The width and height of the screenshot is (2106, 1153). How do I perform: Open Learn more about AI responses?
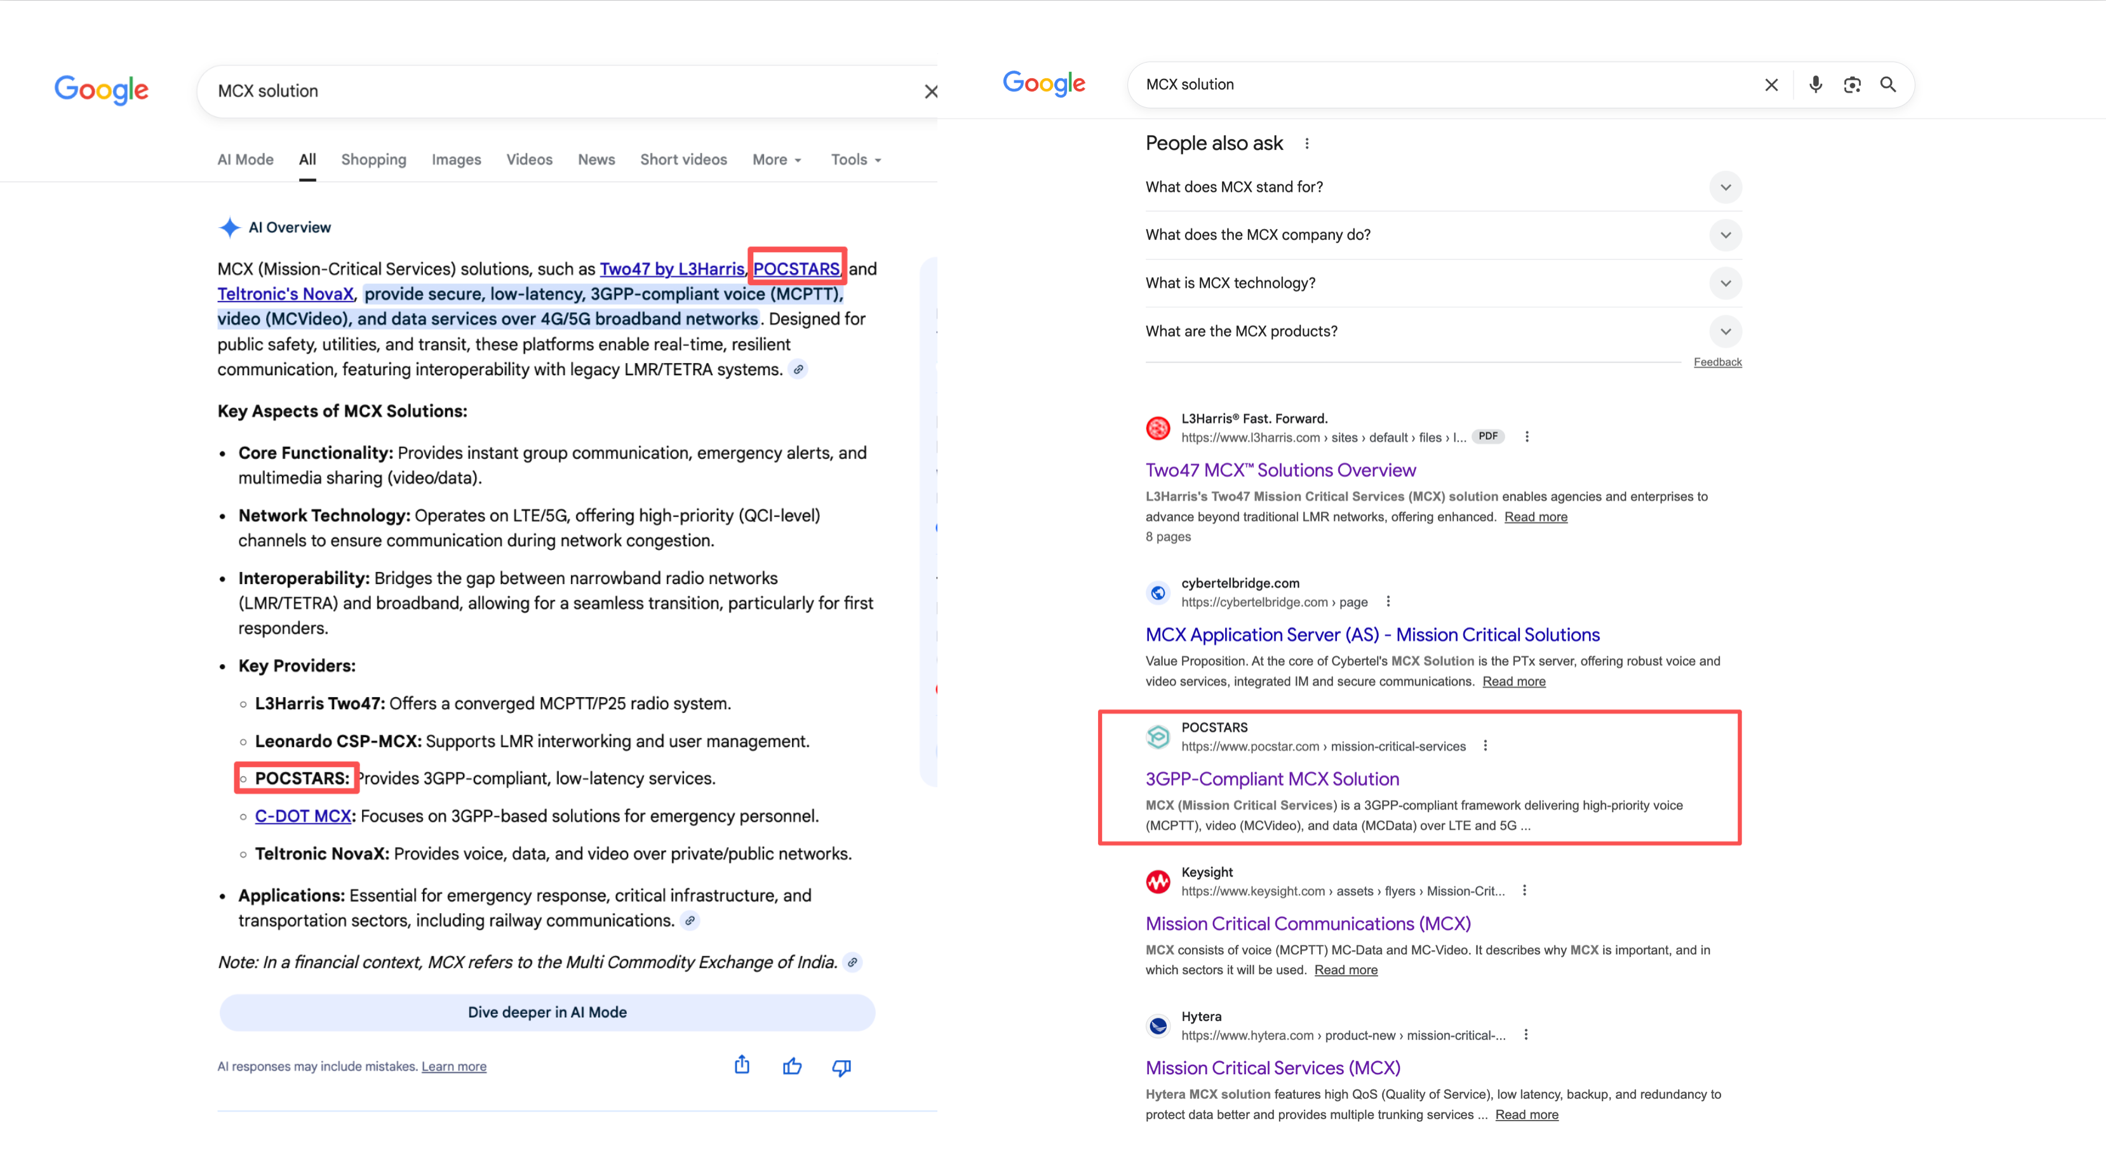point(453,1067)
